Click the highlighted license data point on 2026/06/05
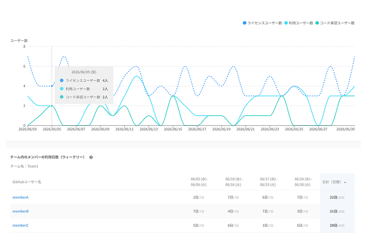The height and width of the screenshot is (234, 367). click(52, 86)
